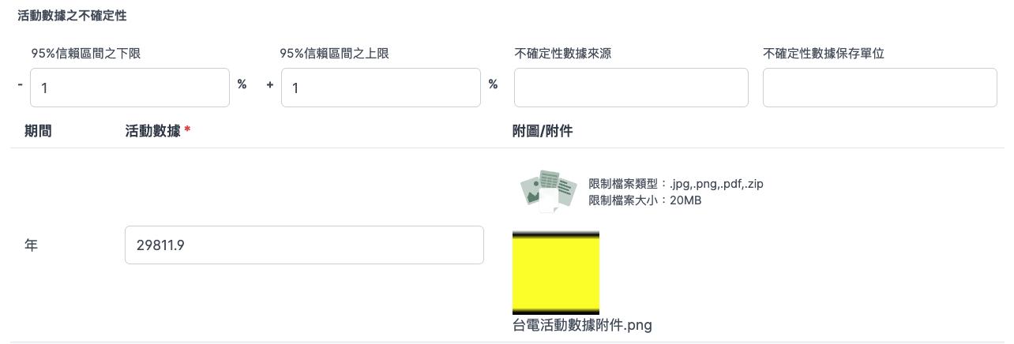This screenshot has height=344, width=1014.
Task: Select the 活動數據 field containing 29811.9
Action: pyautogui.click(x=304, y=245)
